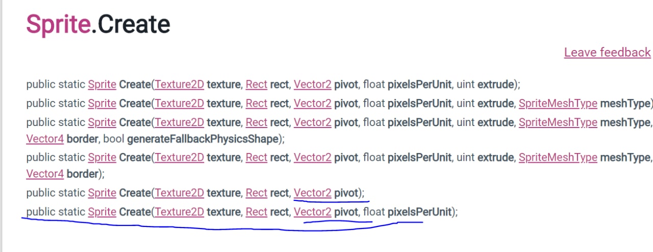Click SpriteMeshType link in fourth Create overload
The height and width of the screenshot is (252, 653).
(558, 158)
